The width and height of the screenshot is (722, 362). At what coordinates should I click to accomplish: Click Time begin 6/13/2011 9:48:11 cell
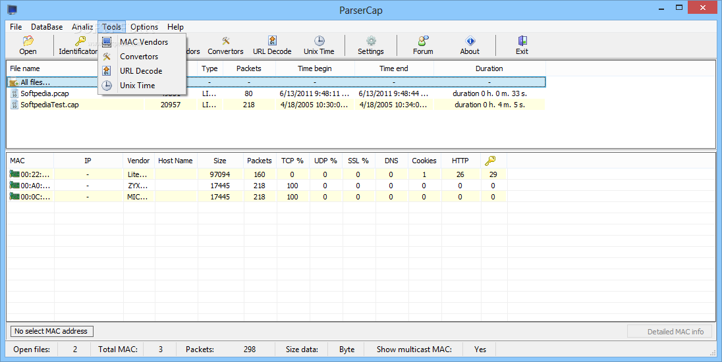[x=314, y=93]
